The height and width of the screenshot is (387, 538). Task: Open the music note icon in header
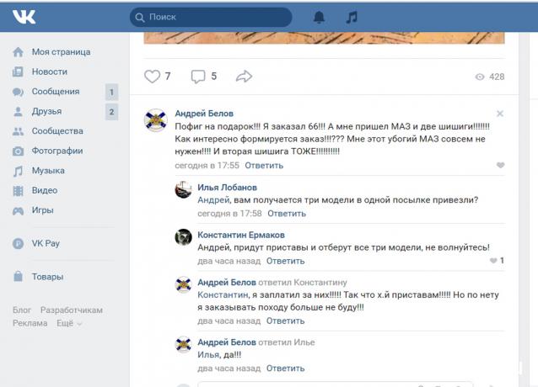[352, 17]
